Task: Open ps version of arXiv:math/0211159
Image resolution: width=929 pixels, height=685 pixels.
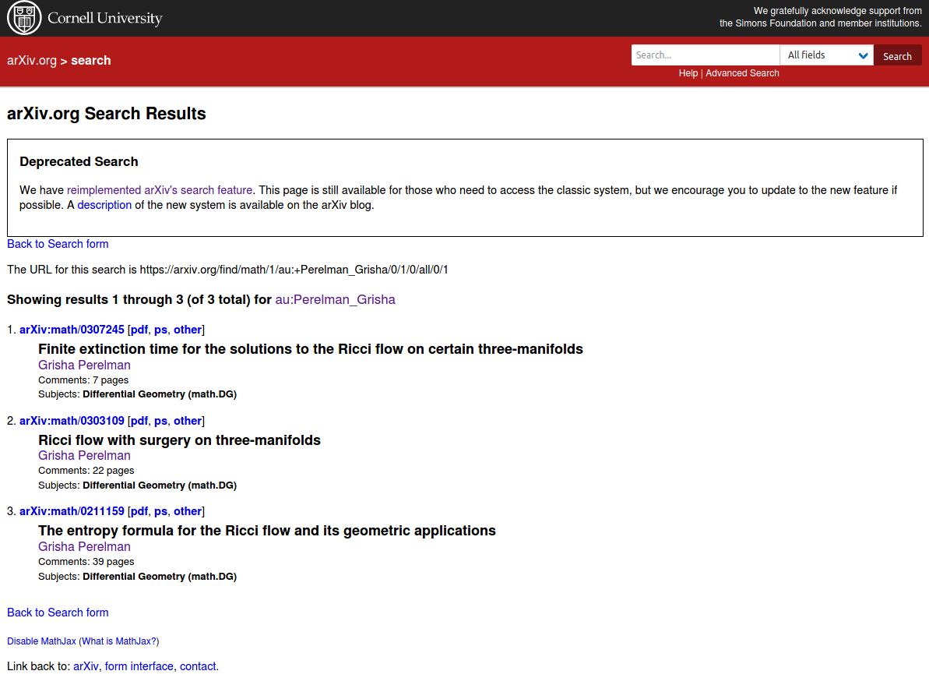Action: [160, 511]
